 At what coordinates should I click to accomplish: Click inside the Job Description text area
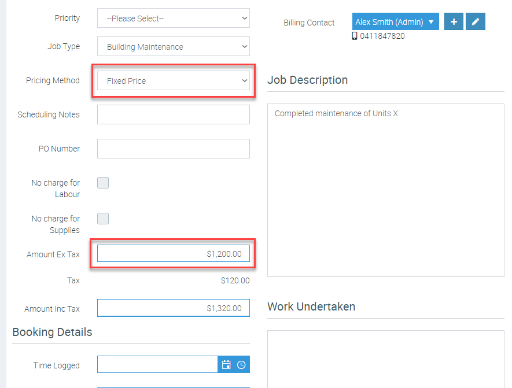click(x=385, y=190)
